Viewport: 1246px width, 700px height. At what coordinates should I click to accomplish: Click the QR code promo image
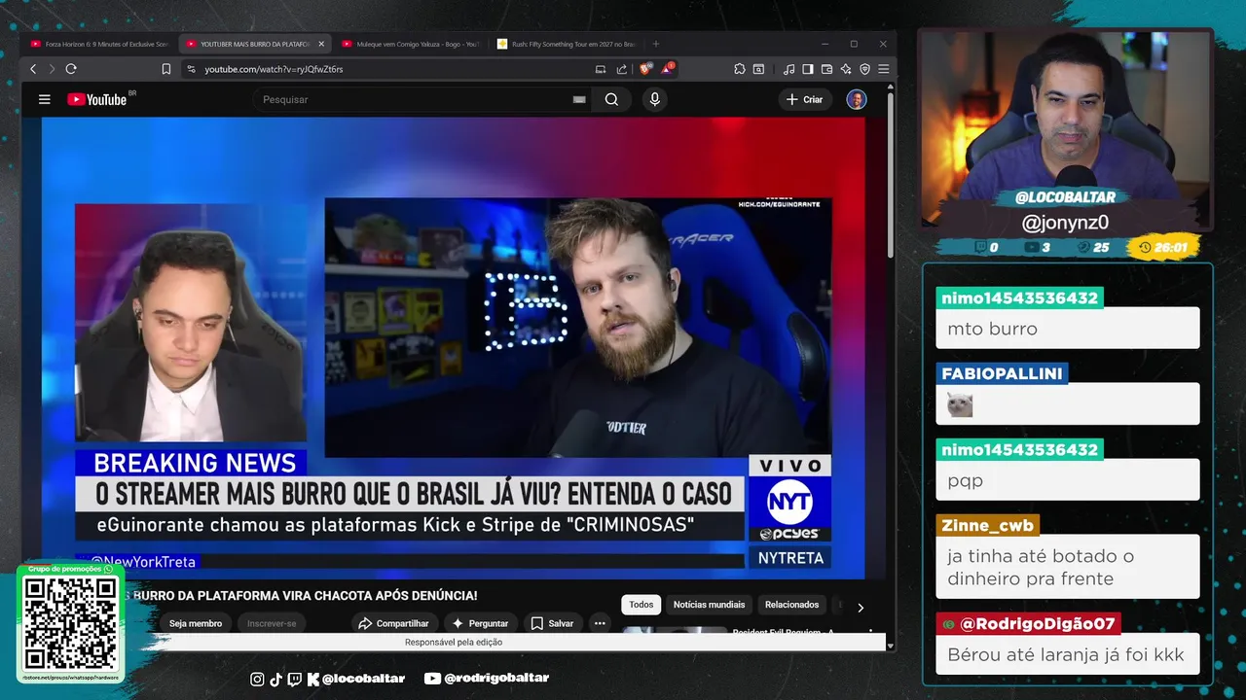[x=70, y=622]
